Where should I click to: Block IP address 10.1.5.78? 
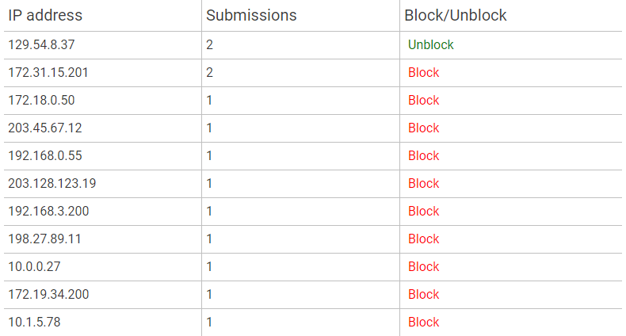click(423, 322)
